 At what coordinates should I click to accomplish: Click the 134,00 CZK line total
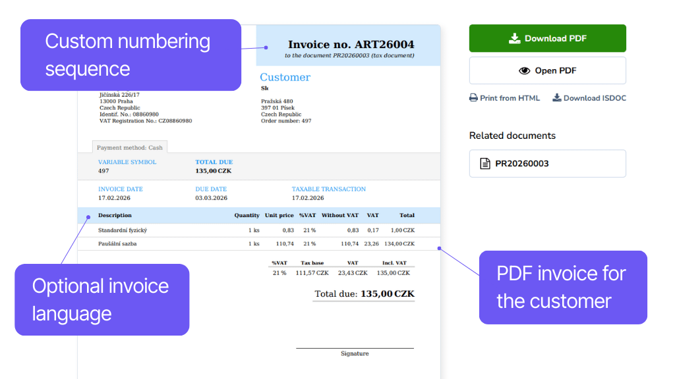tap(399, 243)
